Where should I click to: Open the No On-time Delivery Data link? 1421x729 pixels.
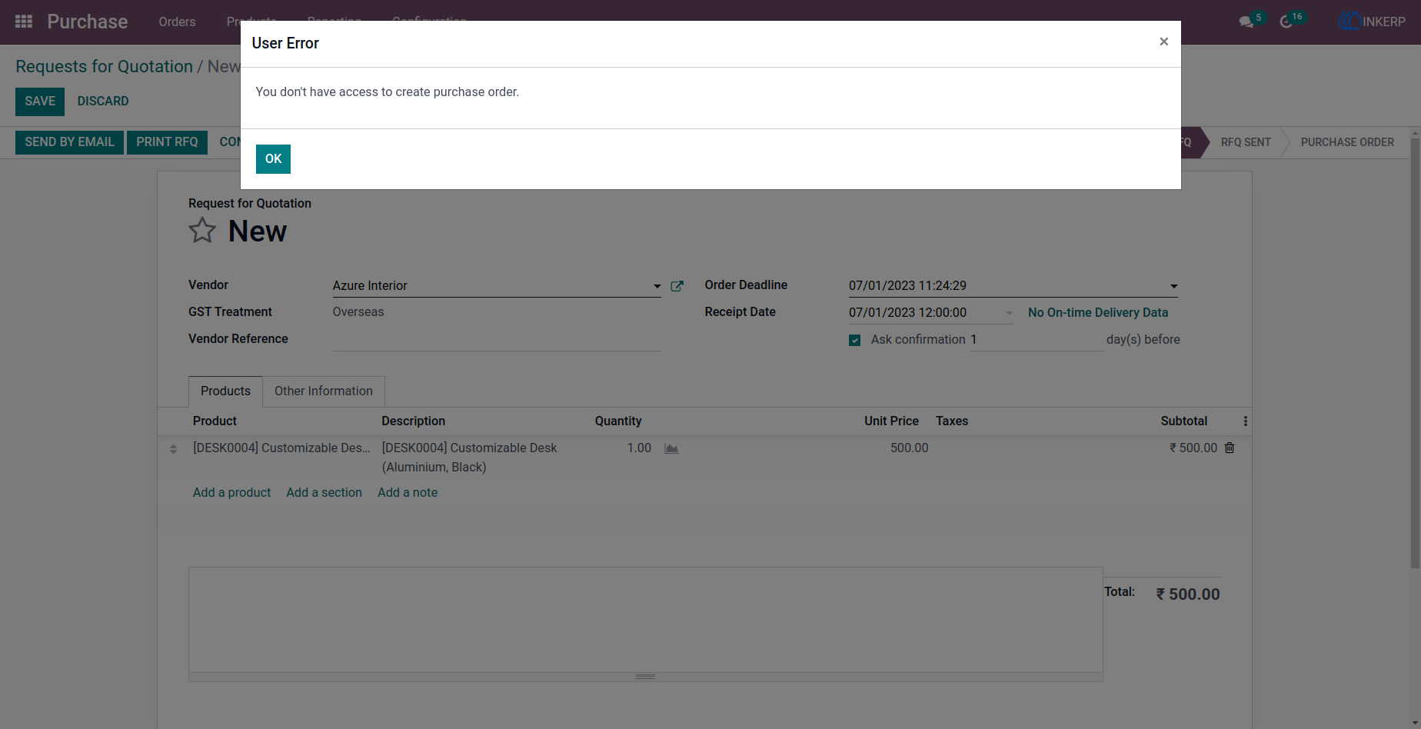pyautogui.click(x=1098, y=313)
